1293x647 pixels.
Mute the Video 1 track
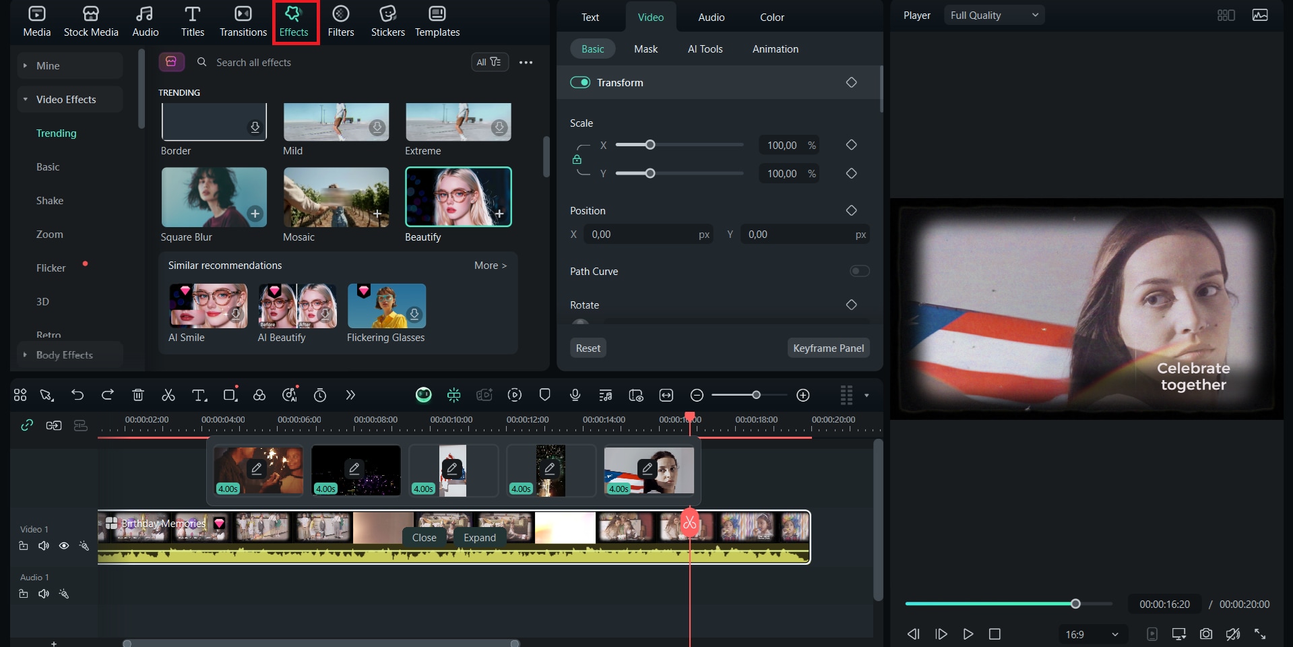coord(44,546)
